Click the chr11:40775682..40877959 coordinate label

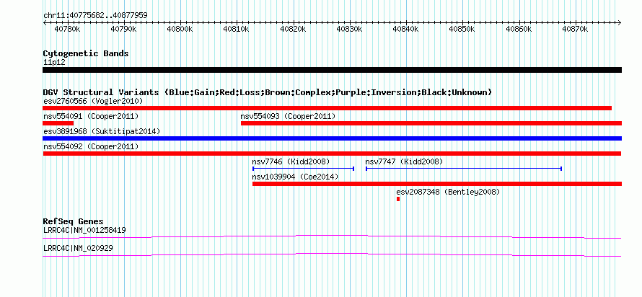tap(95, 16)
